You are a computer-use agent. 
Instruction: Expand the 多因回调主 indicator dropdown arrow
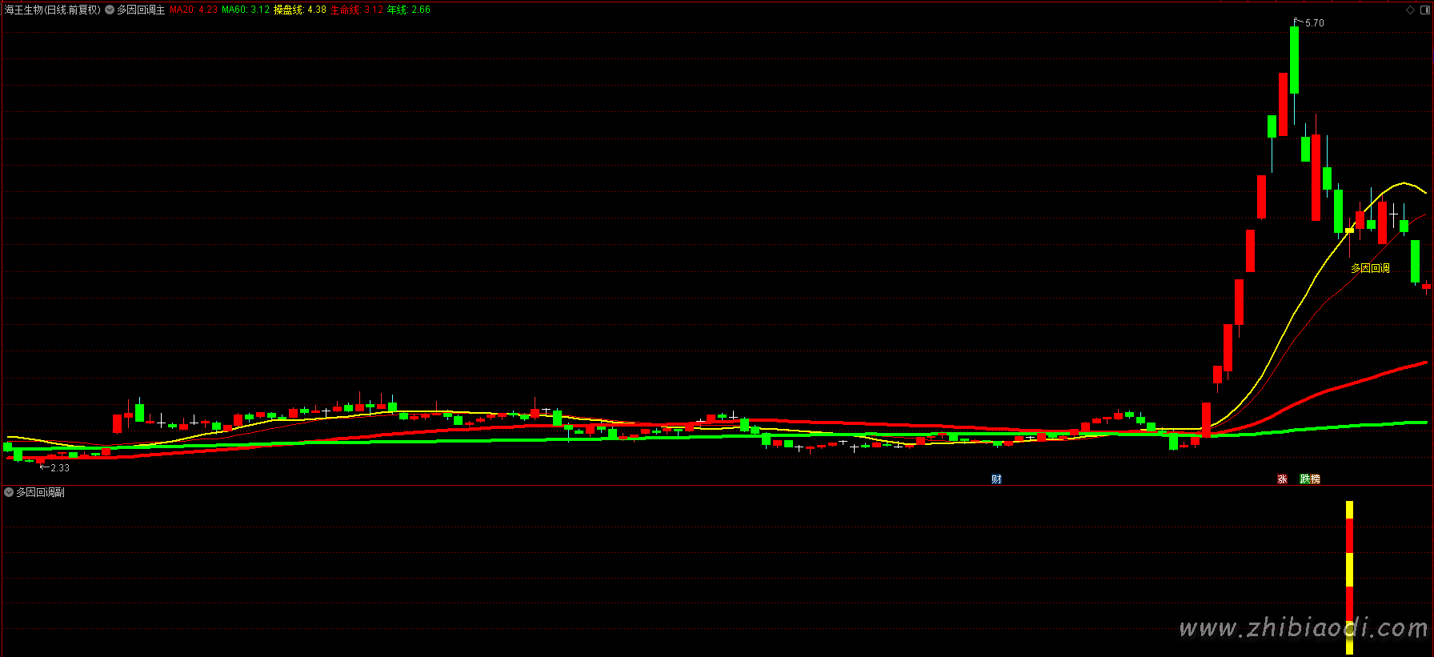[110, 10]
